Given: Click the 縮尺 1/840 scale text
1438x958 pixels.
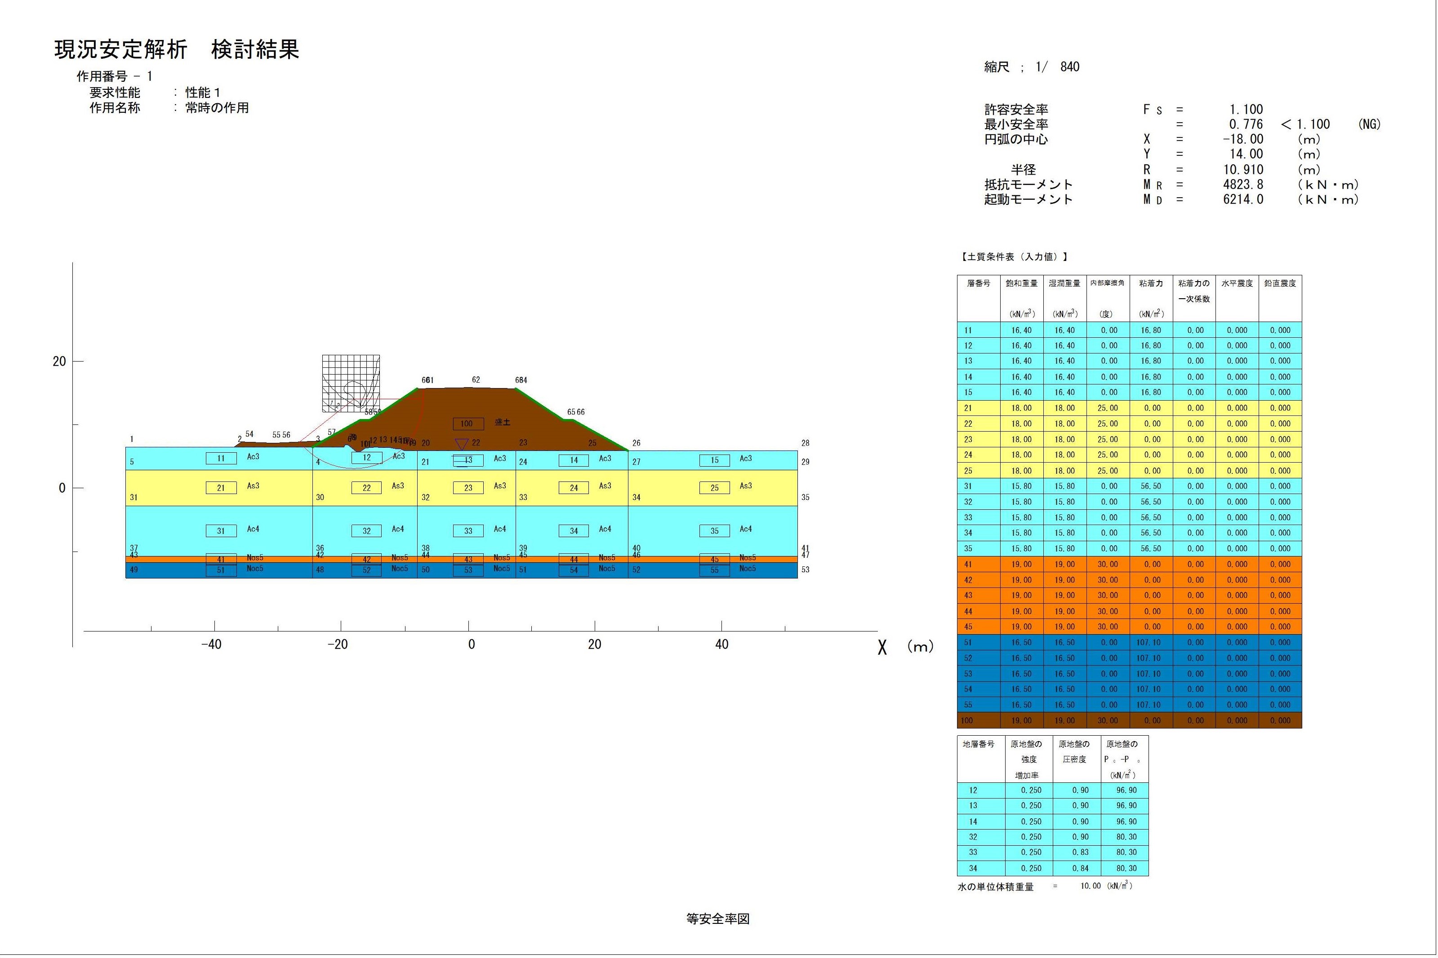Looking at the screenshot, I should (1032, 67).
